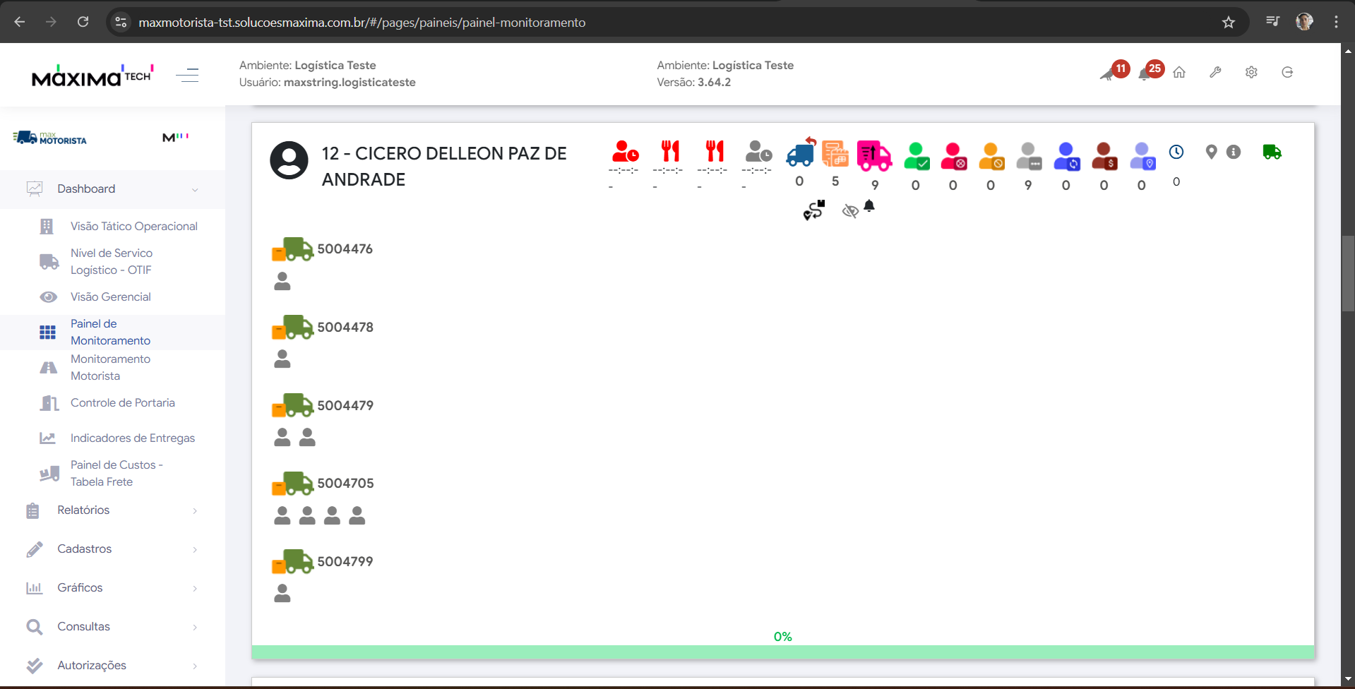The image size is (1355, 689).
Task: Toggle the crossed-eye visibility icon
Action: pyautogui.click(x=850, y=210)
